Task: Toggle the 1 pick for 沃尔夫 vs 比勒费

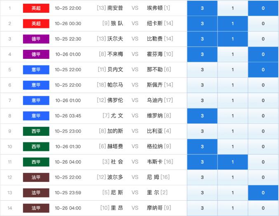Action: point(232,39)
